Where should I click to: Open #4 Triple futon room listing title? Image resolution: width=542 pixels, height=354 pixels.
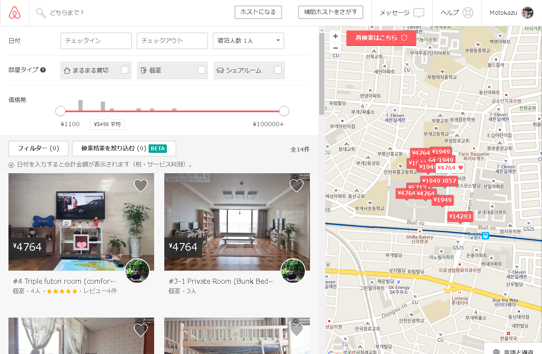coord(65,281)
